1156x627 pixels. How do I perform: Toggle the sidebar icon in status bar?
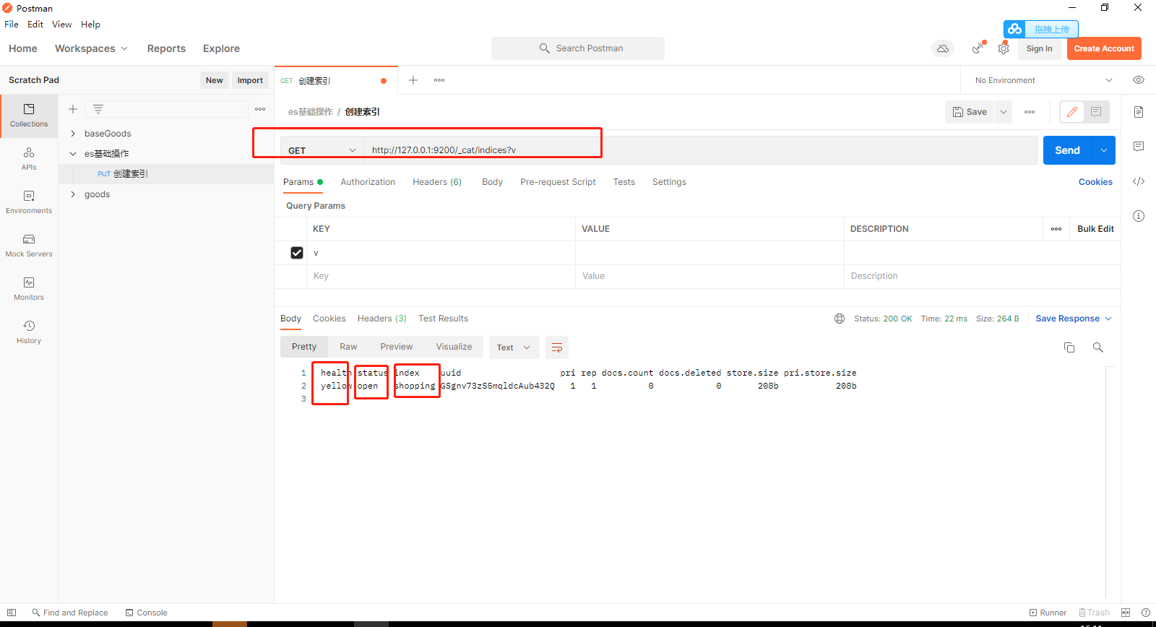tap(12, 613)
